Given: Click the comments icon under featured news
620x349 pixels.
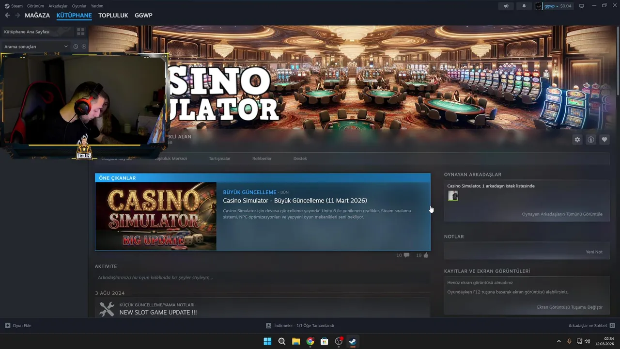Looking at the screenshot, I should [x=406, y=255].
